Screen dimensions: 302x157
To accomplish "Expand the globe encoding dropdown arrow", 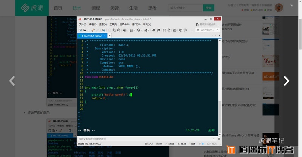I will click(x=142, y=30).
